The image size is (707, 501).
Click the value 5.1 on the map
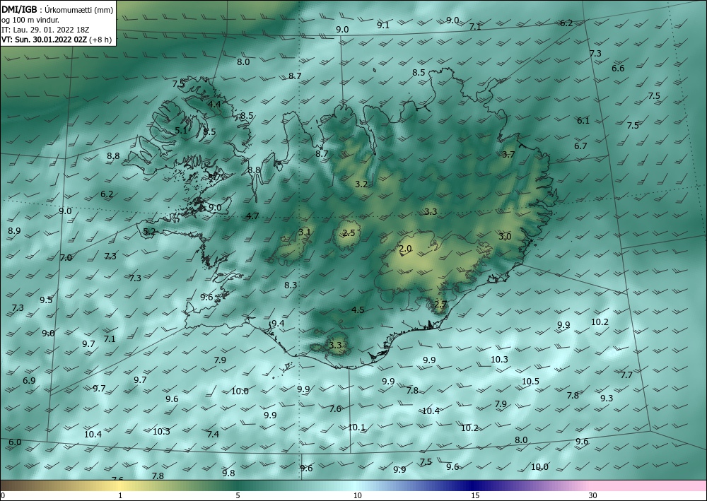click(x=181, y=131)
